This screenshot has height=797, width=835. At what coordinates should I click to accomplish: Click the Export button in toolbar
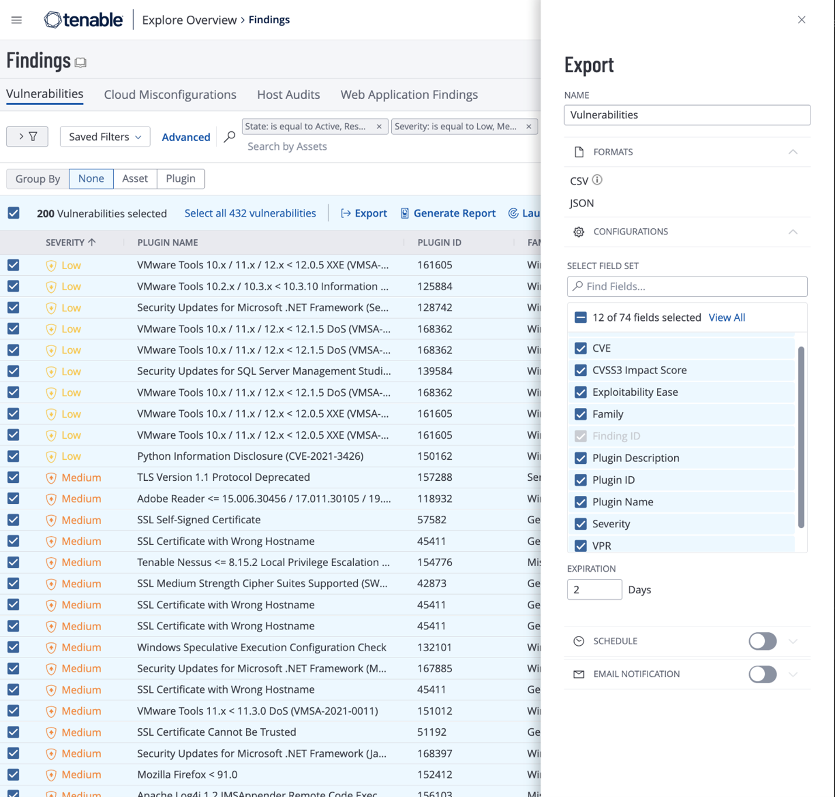pos(364,214)
